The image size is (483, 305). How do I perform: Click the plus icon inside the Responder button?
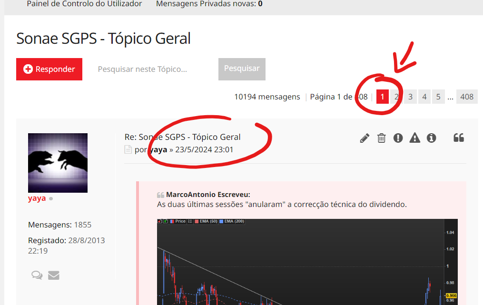[x=28, y=69]
